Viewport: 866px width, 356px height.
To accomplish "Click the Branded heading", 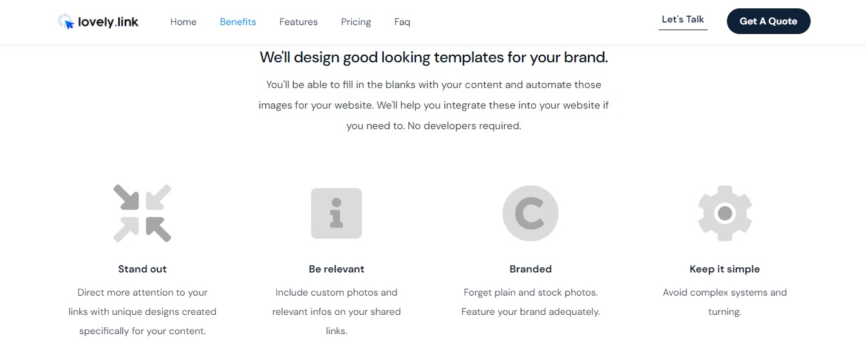I will pos(531,269).
